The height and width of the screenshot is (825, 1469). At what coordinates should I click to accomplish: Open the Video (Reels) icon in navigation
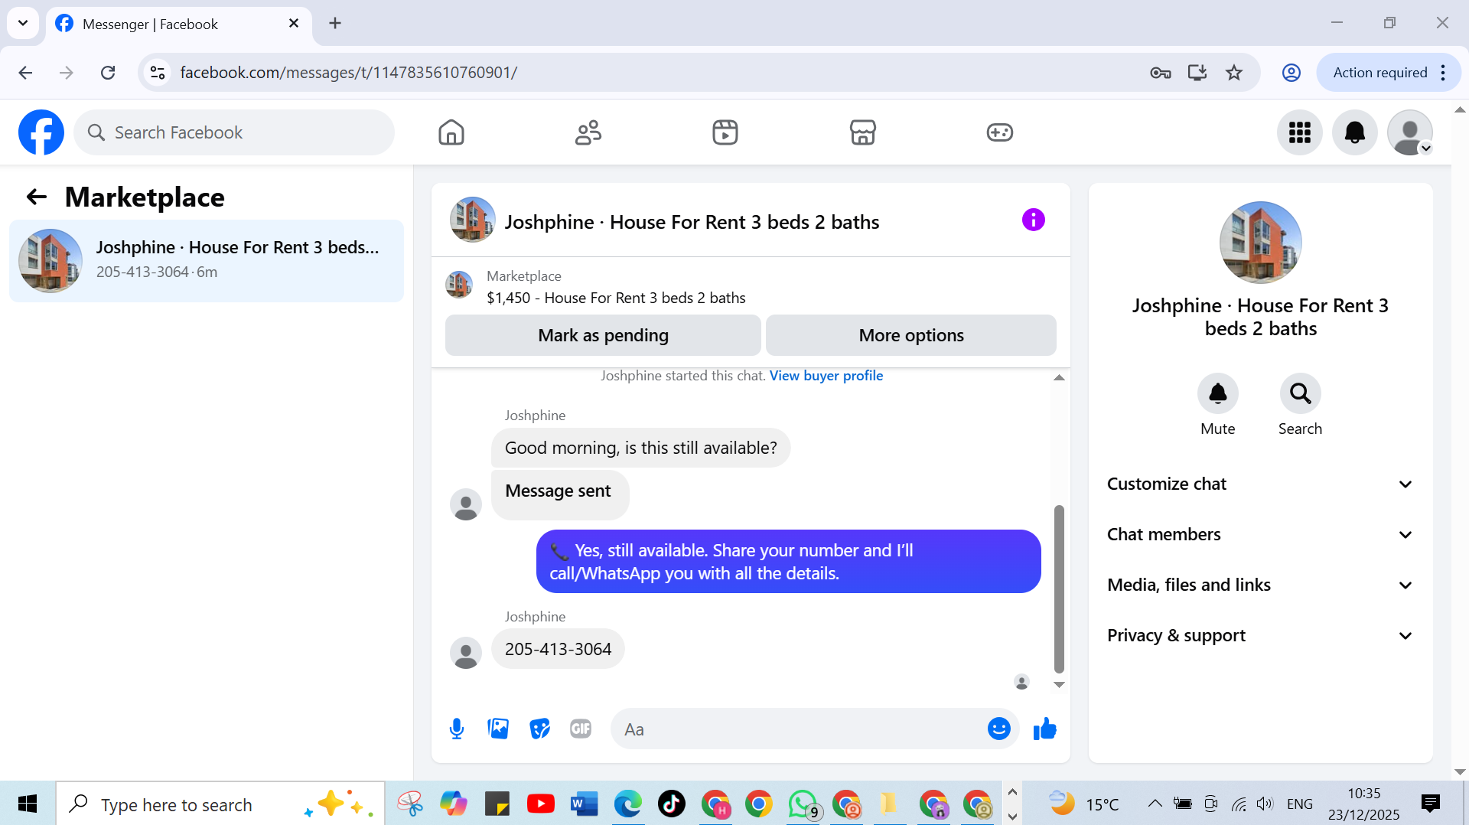[725, 132]
